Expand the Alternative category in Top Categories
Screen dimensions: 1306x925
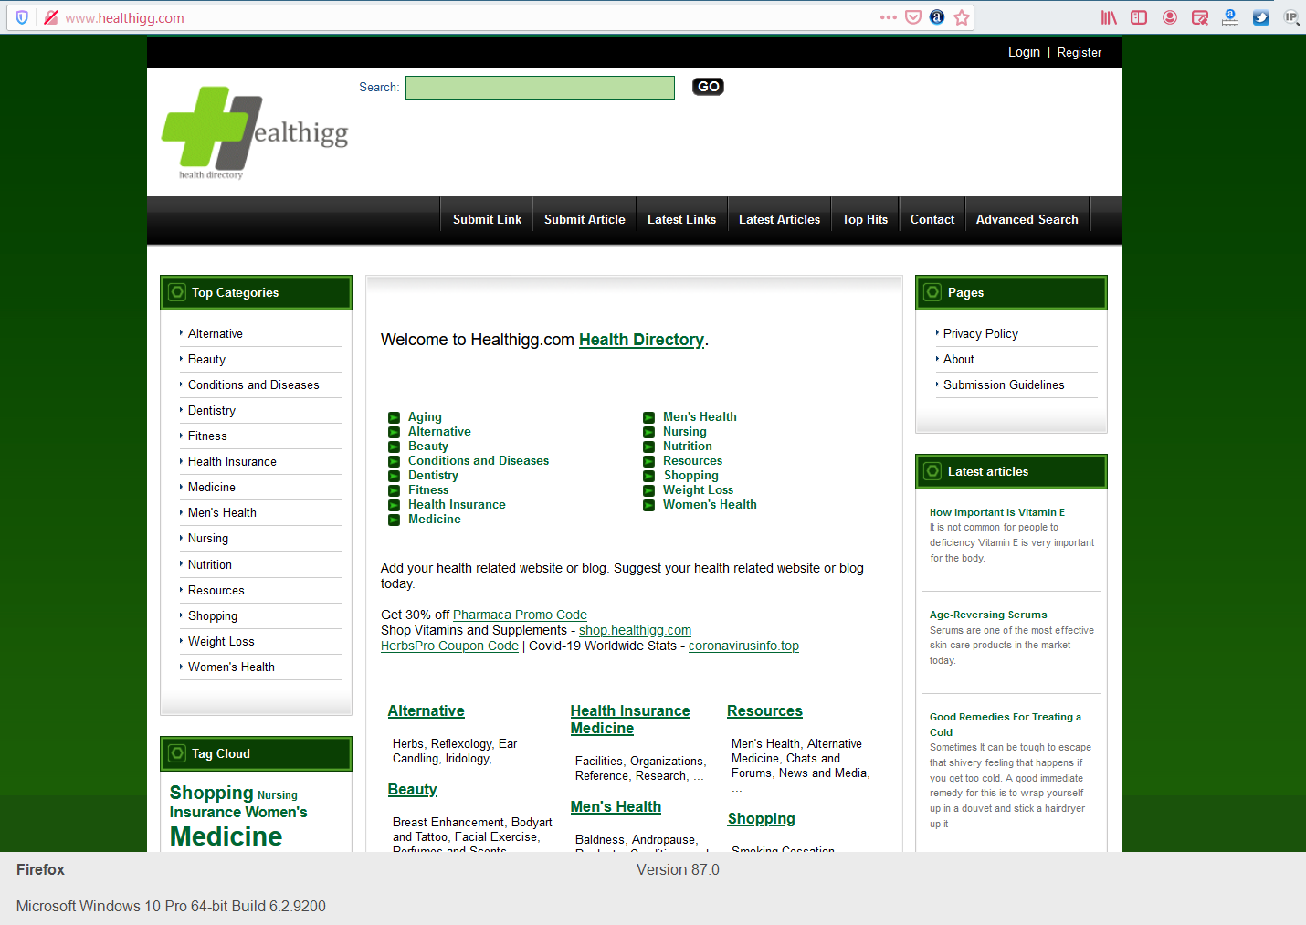(x=216, y=333)
